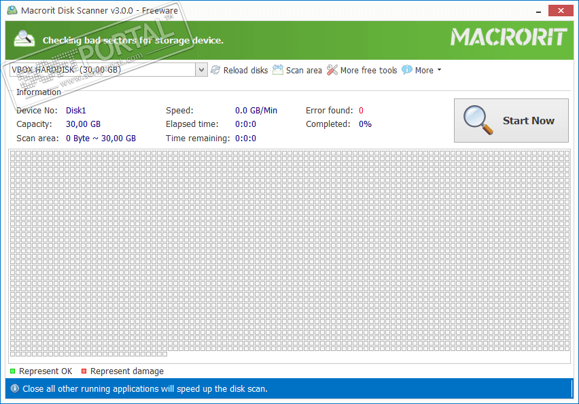Image resolution: width=579 pixels, height=404 pixels.
Task: Click the More free tools wrench icon
Action: pos(332,70)
